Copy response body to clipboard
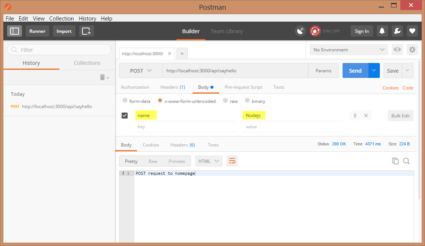The image size is (425, 246). click(x=395, y=161)
